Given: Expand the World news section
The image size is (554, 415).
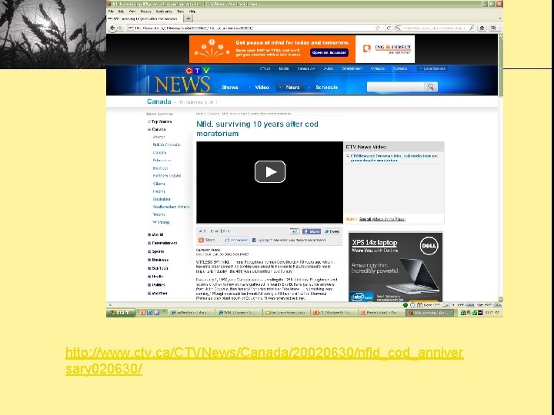Looking at the screenshot, I should pyautogui.click(x=149, y=234).
